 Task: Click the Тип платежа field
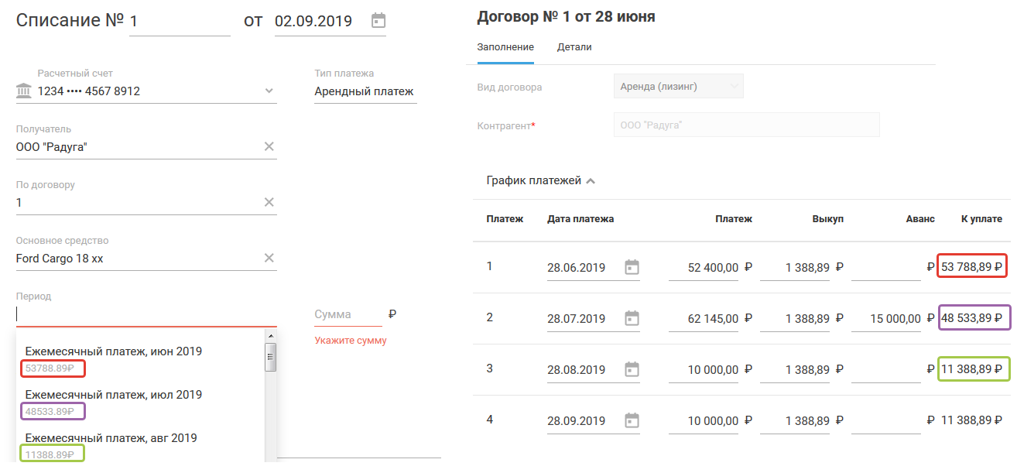coord(364,91)
